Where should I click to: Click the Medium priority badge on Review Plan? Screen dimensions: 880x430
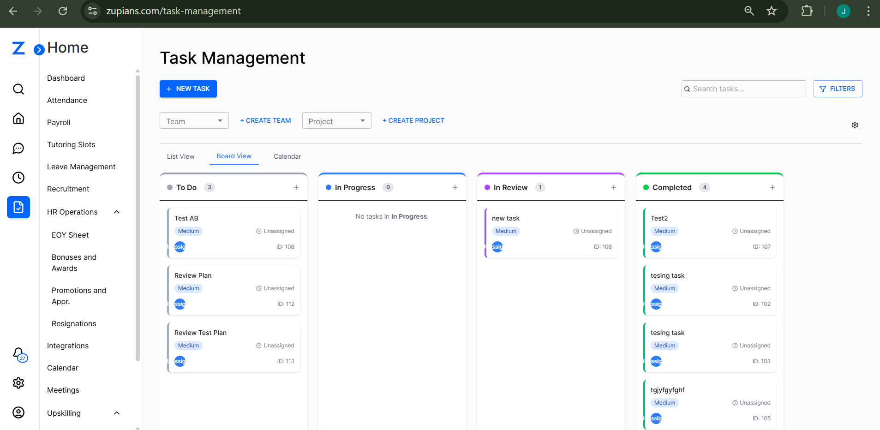188,288
